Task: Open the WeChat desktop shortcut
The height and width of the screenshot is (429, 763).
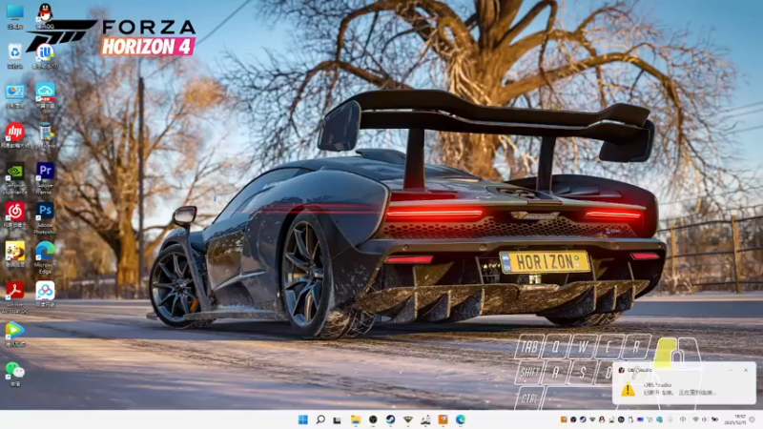Action: [15, 374]
